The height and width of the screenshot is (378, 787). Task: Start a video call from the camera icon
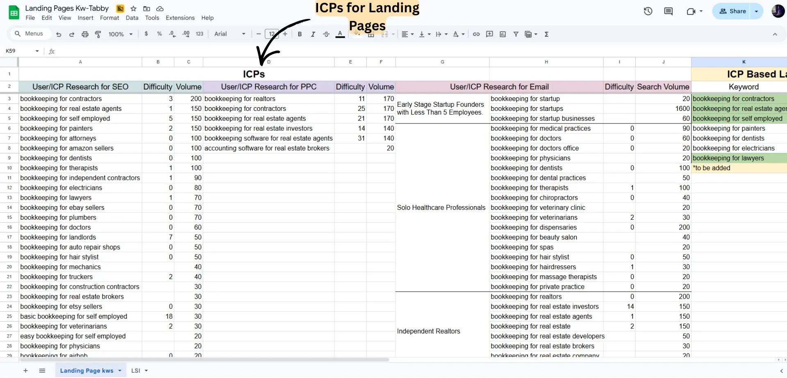pos(691,11)
